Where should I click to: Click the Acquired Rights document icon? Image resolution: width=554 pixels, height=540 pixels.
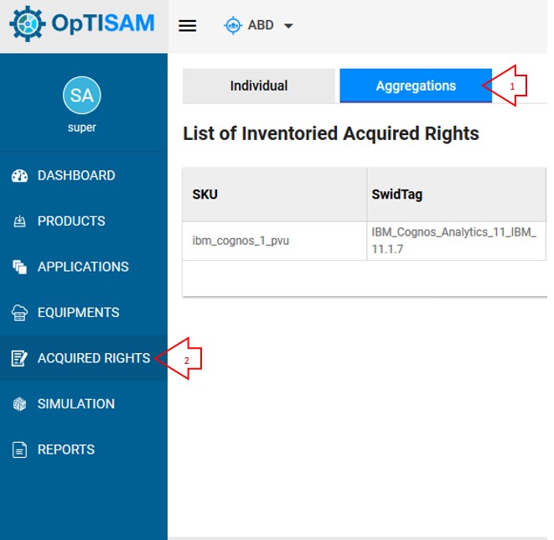coord(19,358)
